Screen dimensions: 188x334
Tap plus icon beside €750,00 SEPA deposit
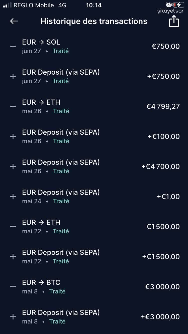point(13,76)
